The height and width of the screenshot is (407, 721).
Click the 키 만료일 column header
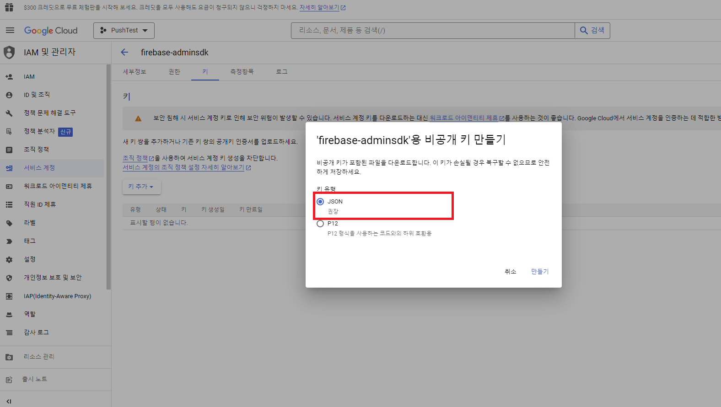point(251,209)
